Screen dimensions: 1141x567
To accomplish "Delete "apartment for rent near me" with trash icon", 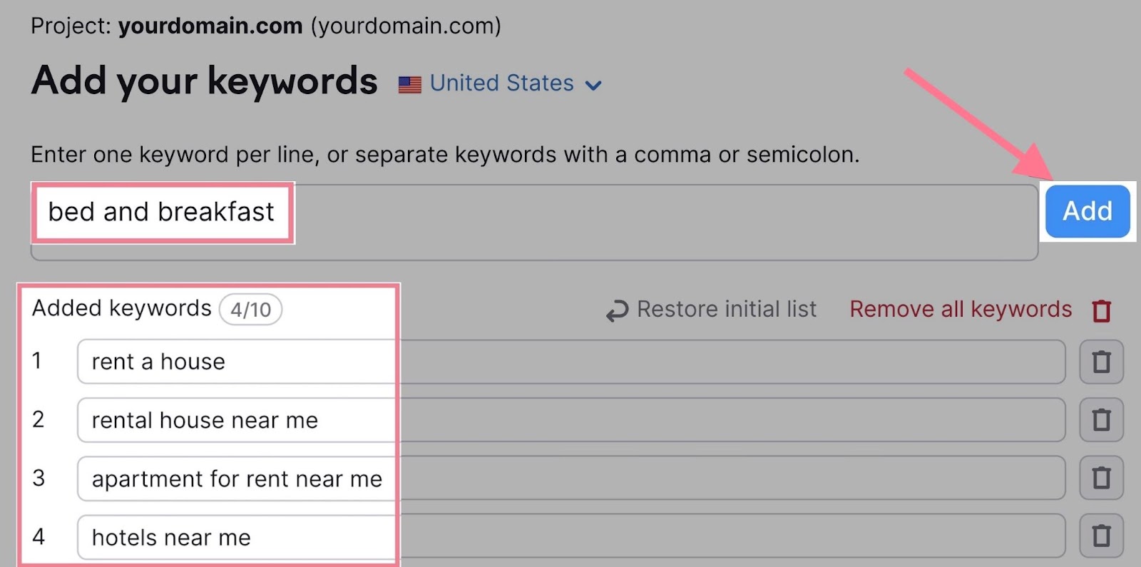I will click(x=1102, y=478).
